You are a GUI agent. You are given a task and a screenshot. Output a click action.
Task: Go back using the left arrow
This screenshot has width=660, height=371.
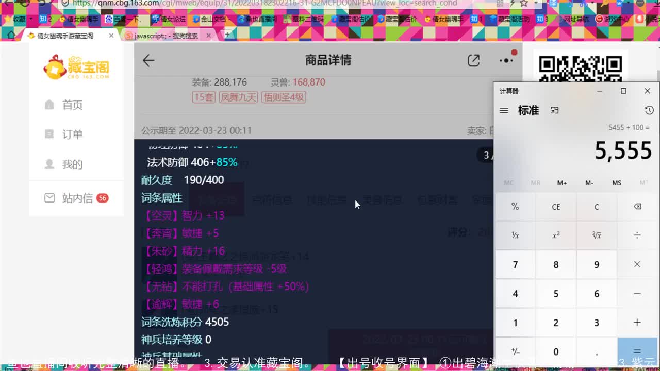(x=148, y=60)
